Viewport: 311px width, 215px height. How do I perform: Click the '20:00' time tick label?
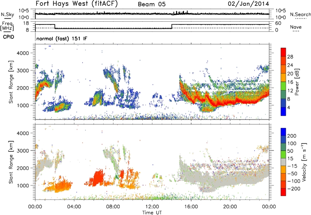[230, 207]
